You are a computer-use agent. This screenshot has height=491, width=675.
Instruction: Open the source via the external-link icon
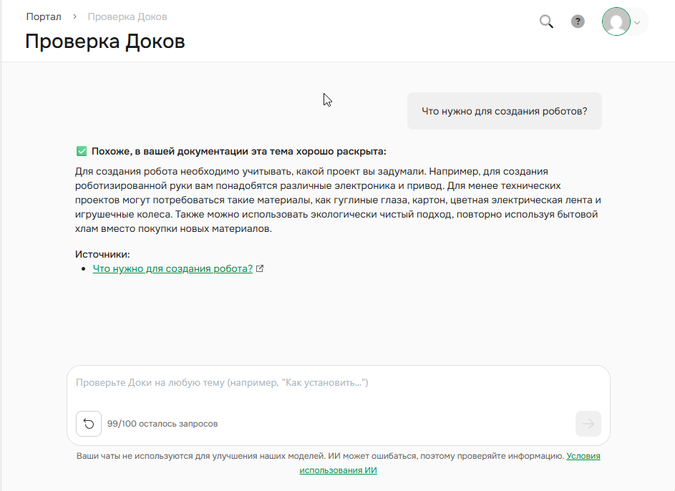point(259,268)
